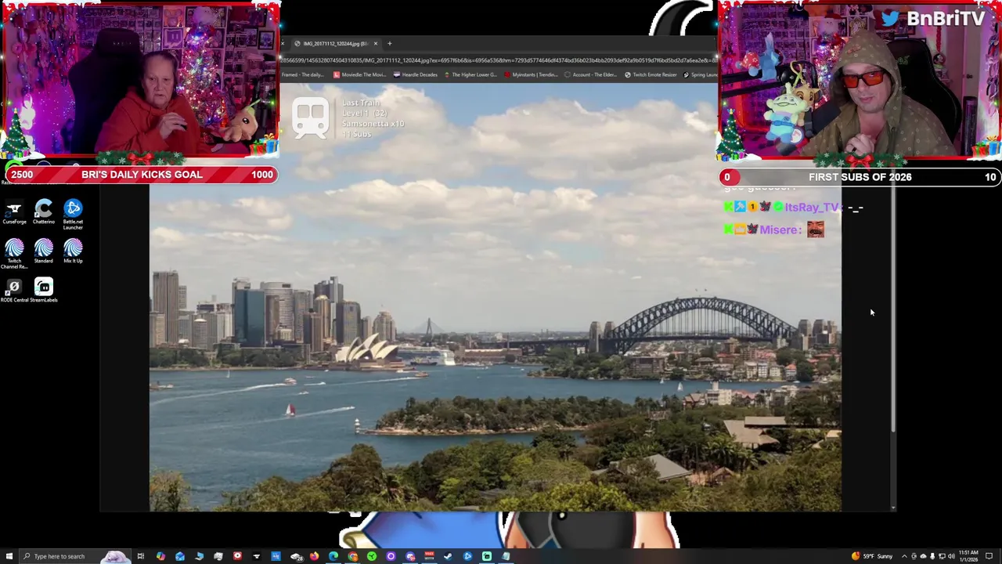The width and height of the screenshot is (1002, 564).
Task: Open the Outlook mail taskbar icon
Action: [x=180, y=556]
